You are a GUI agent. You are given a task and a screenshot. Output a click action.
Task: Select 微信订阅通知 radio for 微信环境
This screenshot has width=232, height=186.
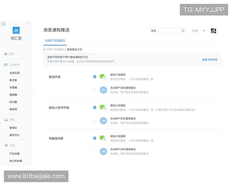coord(95,77)
